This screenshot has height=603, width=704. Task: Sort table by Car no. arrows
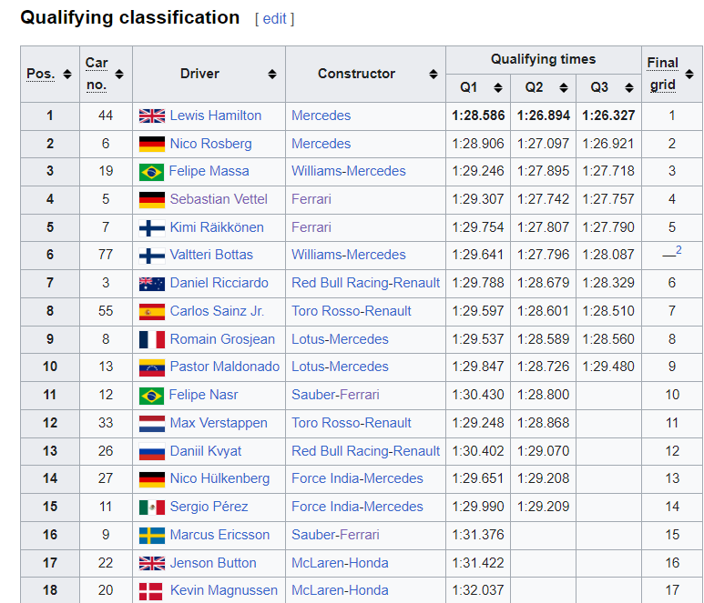tap(119, 74)
